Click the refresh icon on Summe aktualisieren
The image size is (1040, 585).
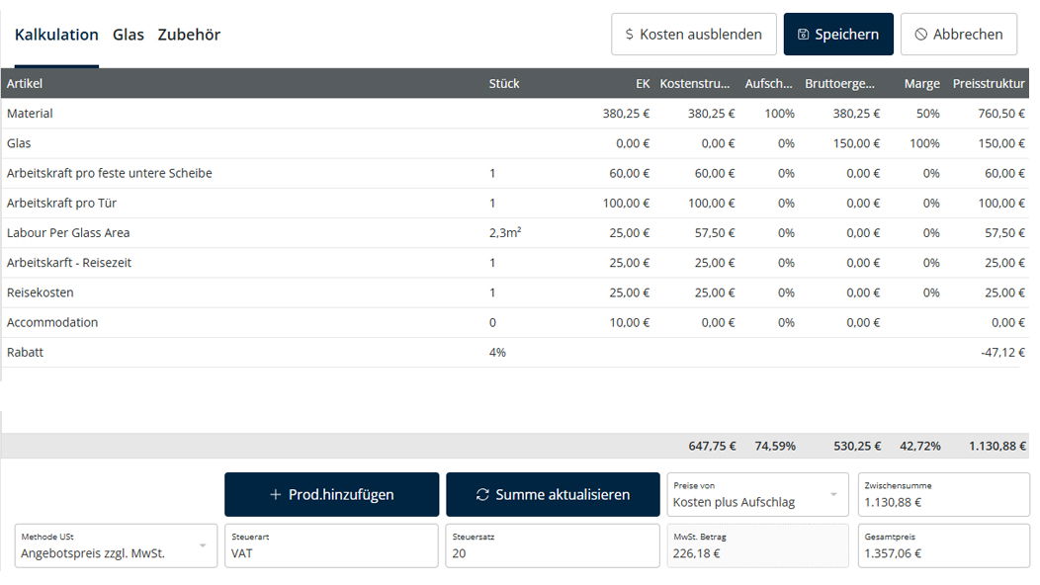482,495
